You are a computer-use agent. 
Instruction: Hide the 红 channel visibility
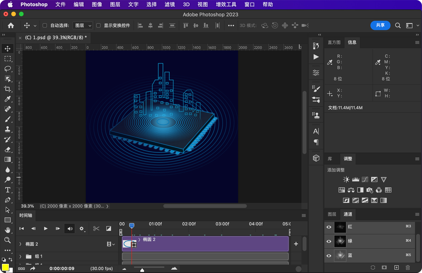[x=329, y=227]
